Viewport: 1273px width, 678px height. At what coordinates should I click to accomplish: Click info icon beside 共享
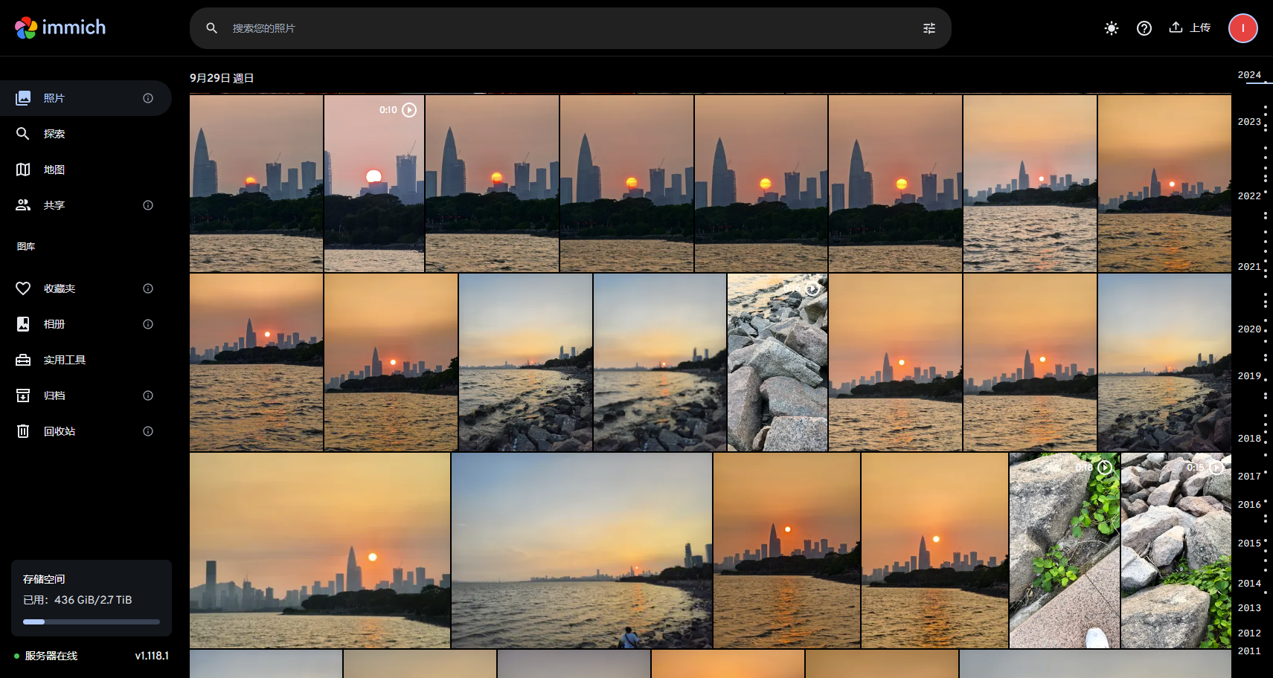(x=148, y=205)
